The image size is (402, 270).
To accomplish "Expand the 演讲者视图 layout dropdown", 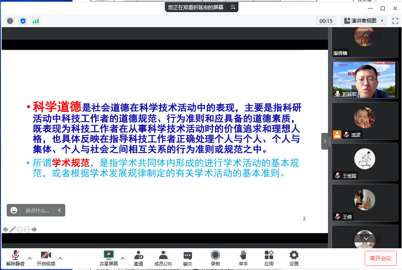I will coord(364,21).
